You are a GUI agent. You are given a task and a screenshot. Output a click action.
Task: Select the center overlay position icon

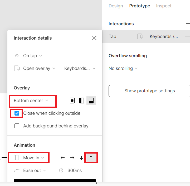pos(72,101)
